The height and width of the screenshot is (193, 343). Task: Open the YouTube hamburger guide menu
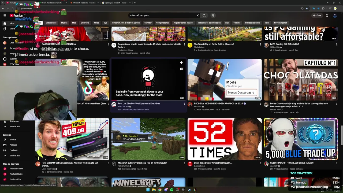click(x=5, y=15)
